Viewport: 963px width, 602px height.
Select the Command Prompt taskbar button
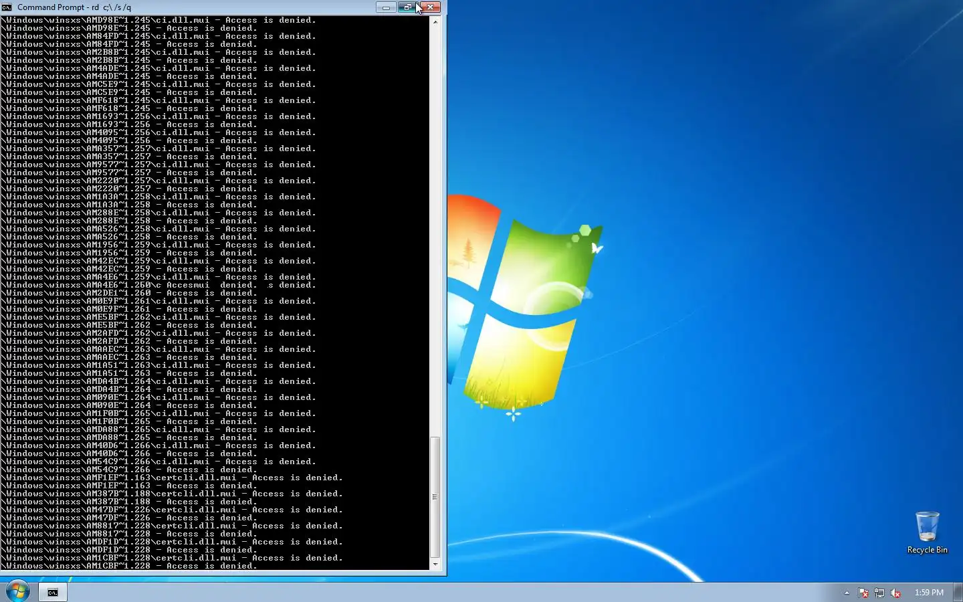click(x=53, y=592)
